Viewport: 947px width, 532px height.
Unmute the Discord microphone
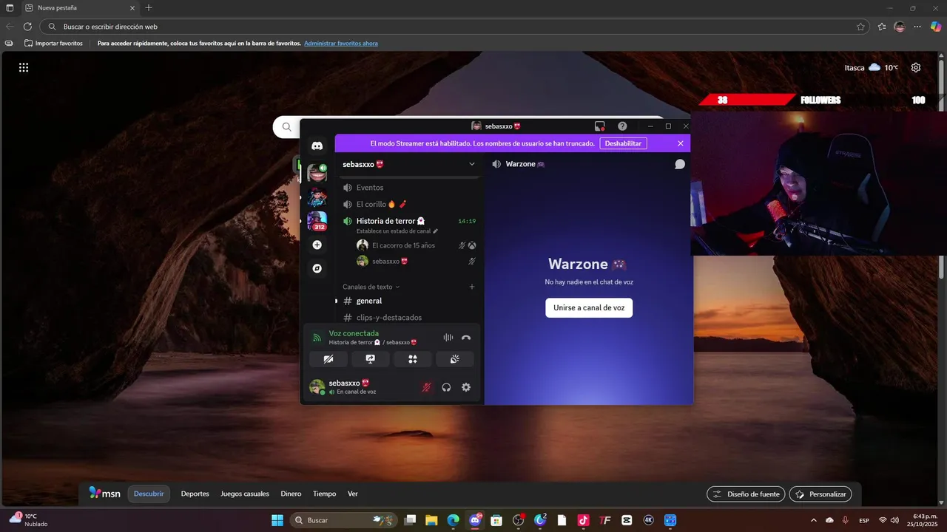coord(426,387)
